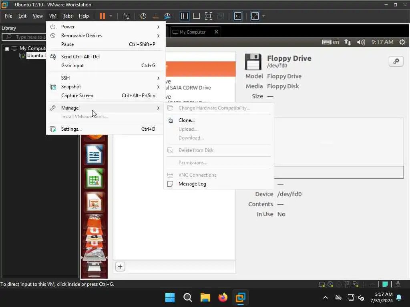Enter full screen mode using the toolbar icon
The height and width of the screenshot is (307, 410).
tap(208, 16)
